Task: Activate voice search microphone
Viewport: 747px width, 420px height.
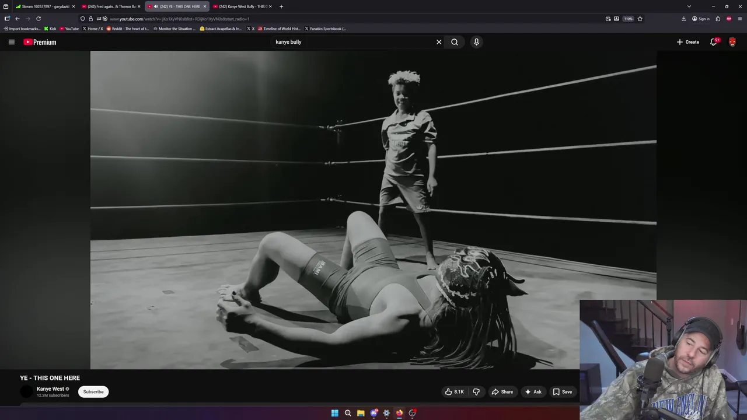Action: 476,42
